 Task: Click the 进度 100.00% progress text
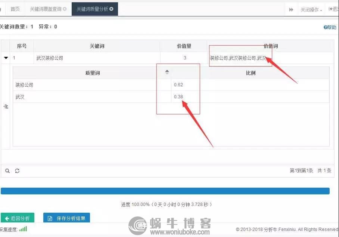click(x=166, y=204)
